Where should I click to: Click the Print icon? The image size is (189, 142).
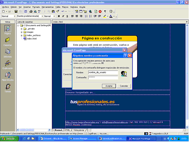(31, 11)
